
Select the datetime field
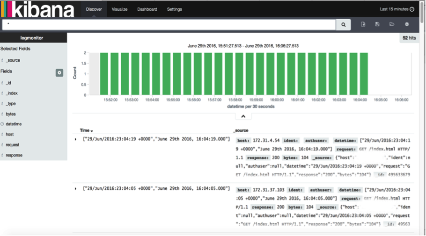(x=14, y=124)
